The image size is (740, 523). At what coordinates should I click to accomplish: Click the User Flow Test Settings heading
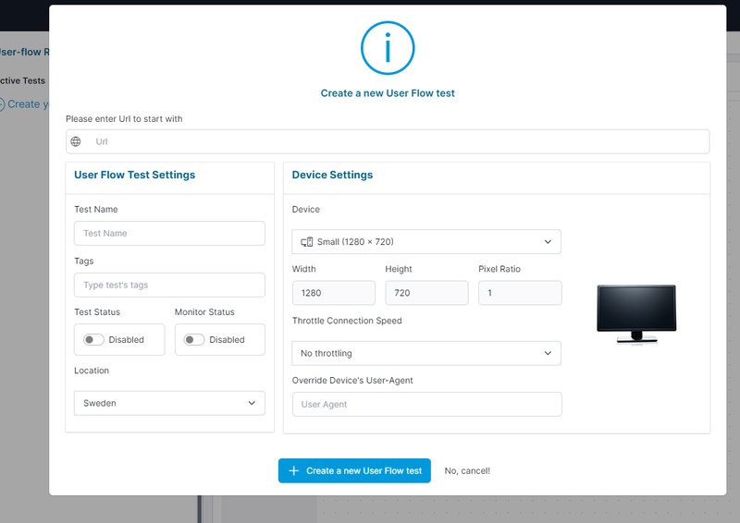coord(134,175)
